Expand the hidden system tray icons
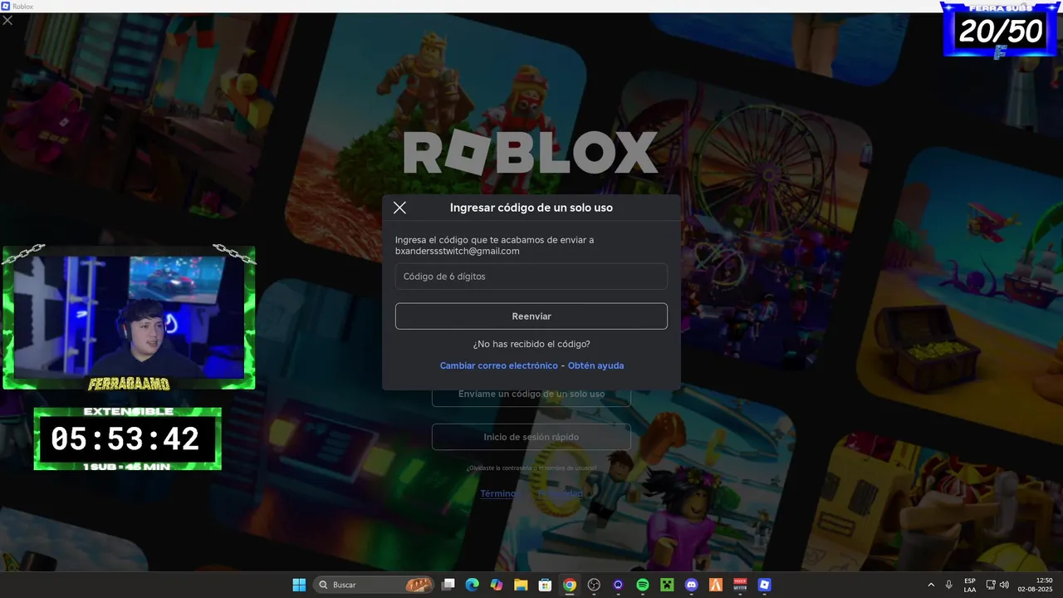The width and height of the screenshot is (1063, 598). (x=931, y=585)
